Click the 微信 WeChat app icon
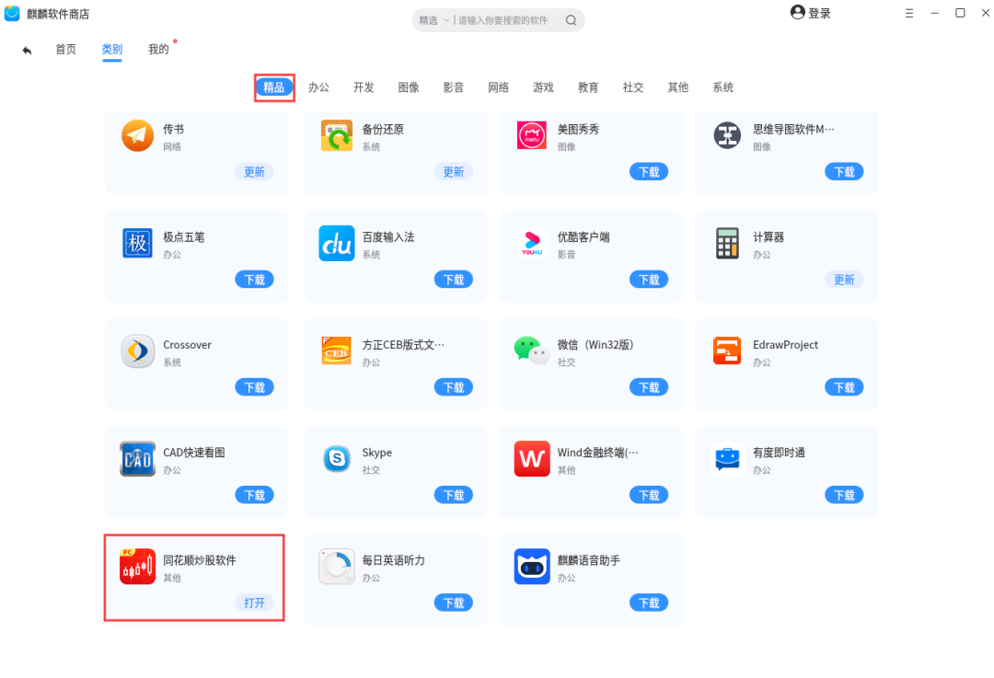The image size is (994, 678). (532, 351)
